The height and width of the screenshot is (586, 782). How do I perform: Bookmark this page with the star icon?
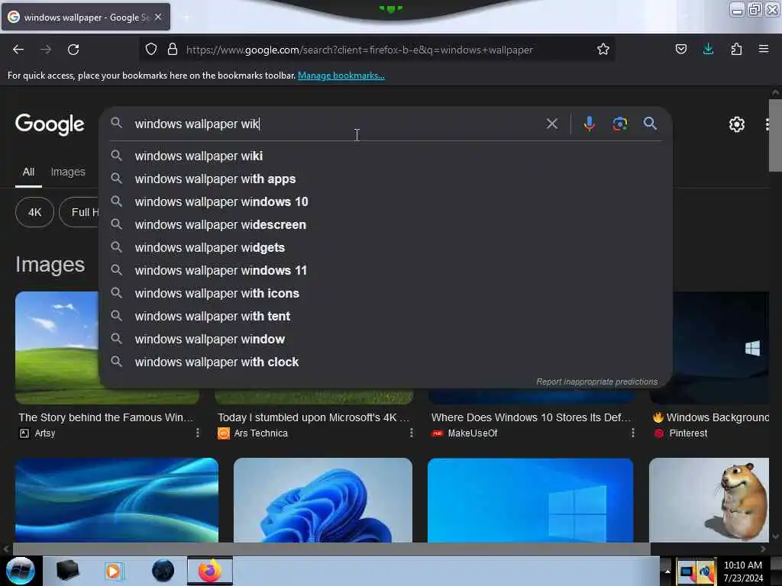point(603,50)
